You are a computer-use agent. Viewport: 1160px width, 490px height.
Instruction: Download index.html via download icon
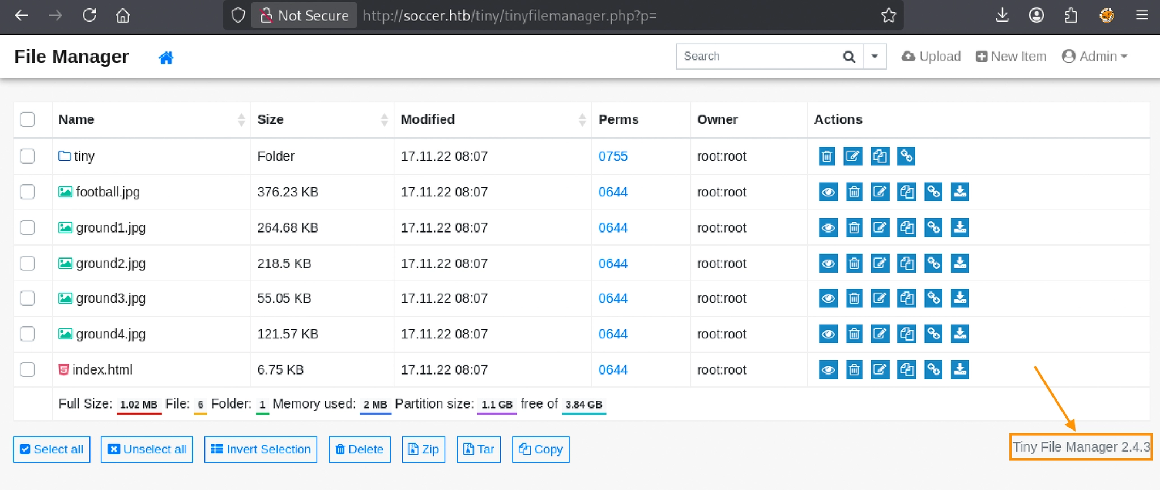tap(959, 369)
